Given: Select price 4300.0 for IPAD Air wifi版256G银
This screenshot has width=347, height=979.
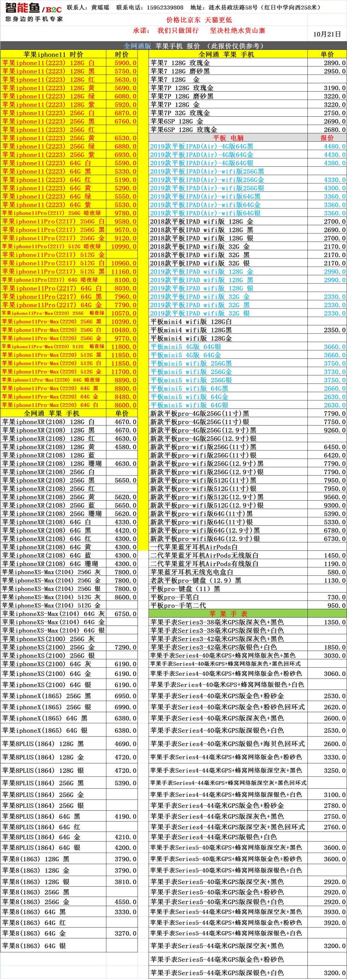Looking at the screenshot, I should 327,188.
